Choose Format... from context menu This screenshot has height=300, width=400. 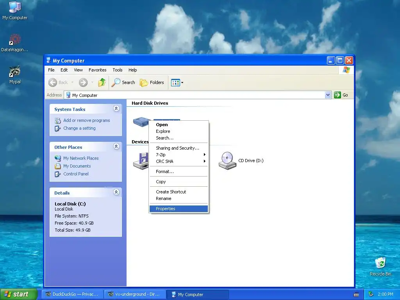(x=179, y=171)
